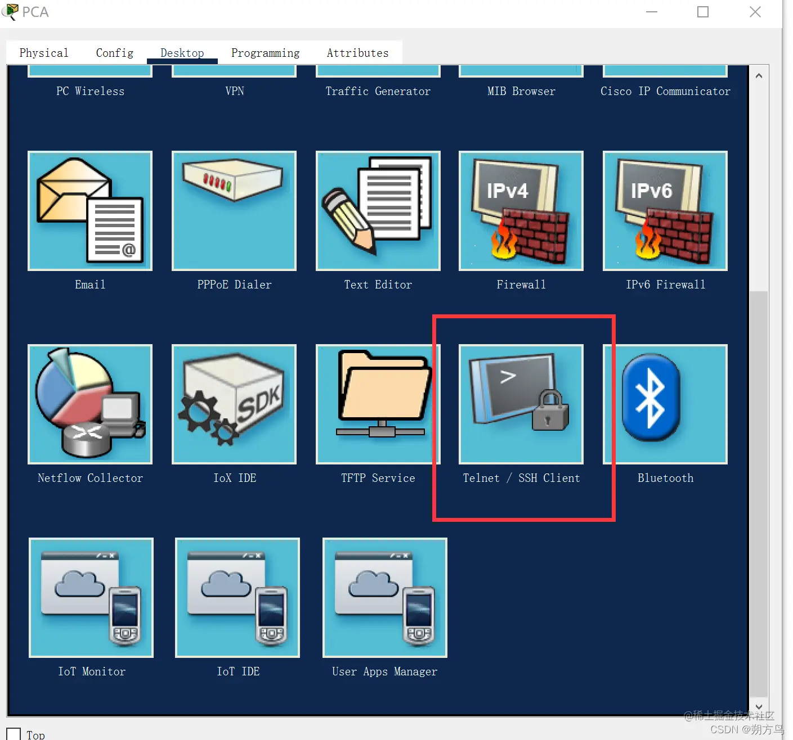Click the IoT Monitor label
This screenshot has height=740, width=793.
point(92,671)
